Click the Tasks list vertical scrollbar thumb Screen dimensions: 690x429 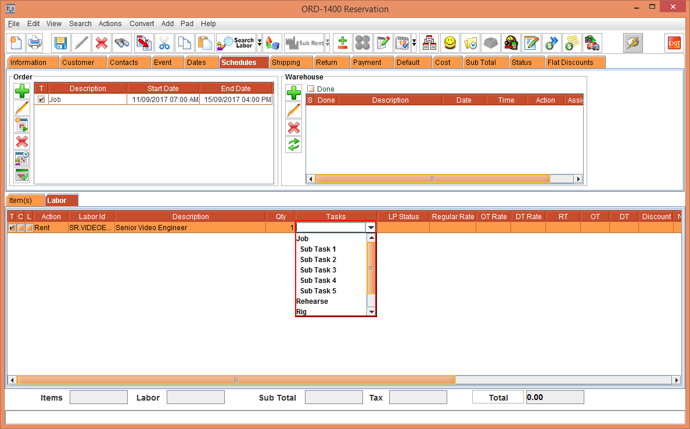click(x=371, y=268)
